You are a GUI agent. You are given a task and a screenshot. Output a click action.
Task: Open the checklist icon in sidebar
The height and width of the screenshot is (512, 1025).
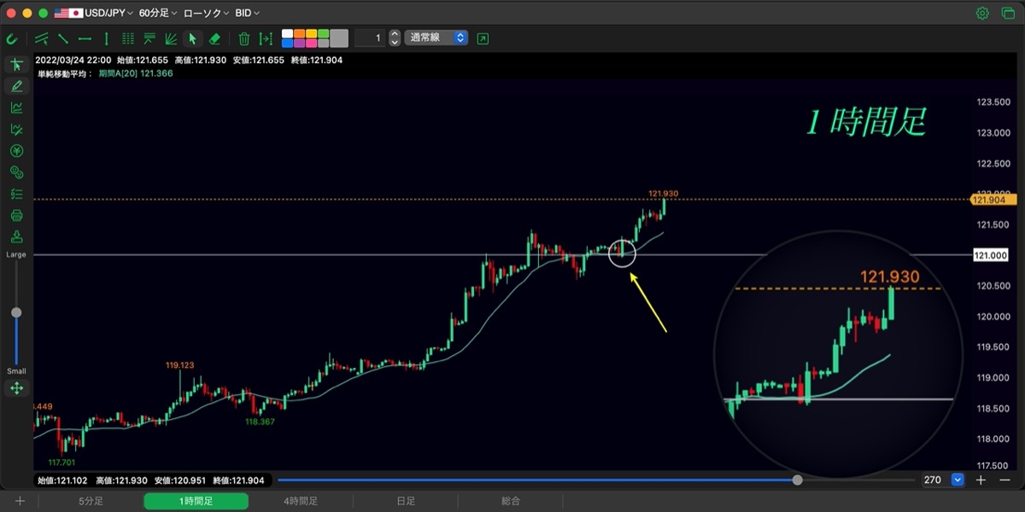pos(16,194)
